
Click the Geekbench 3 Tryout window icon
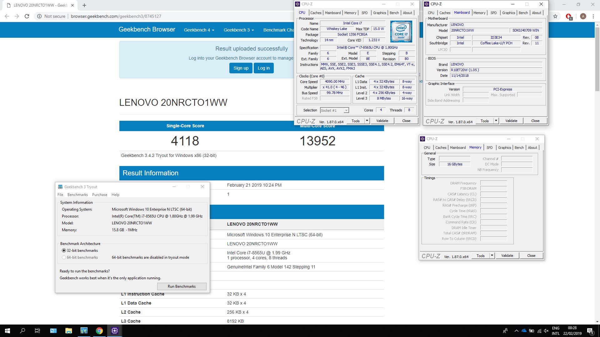[60, 187]
